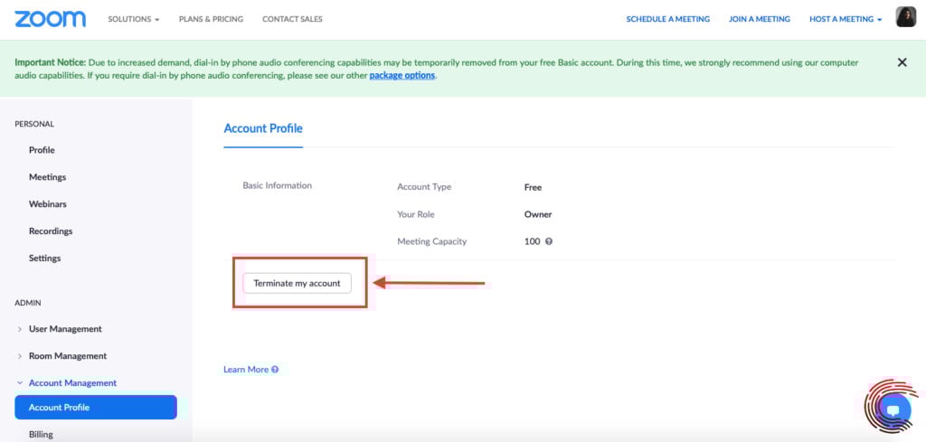Click the PERSONAL section header
926x442 pixels.
tap(34, 124)
